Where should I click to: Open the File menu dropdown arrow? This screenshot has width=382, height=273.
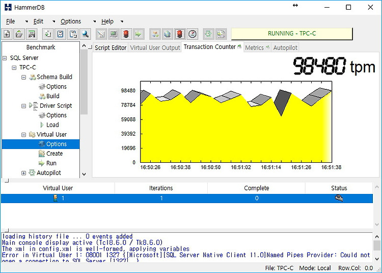tap(26, 21)
